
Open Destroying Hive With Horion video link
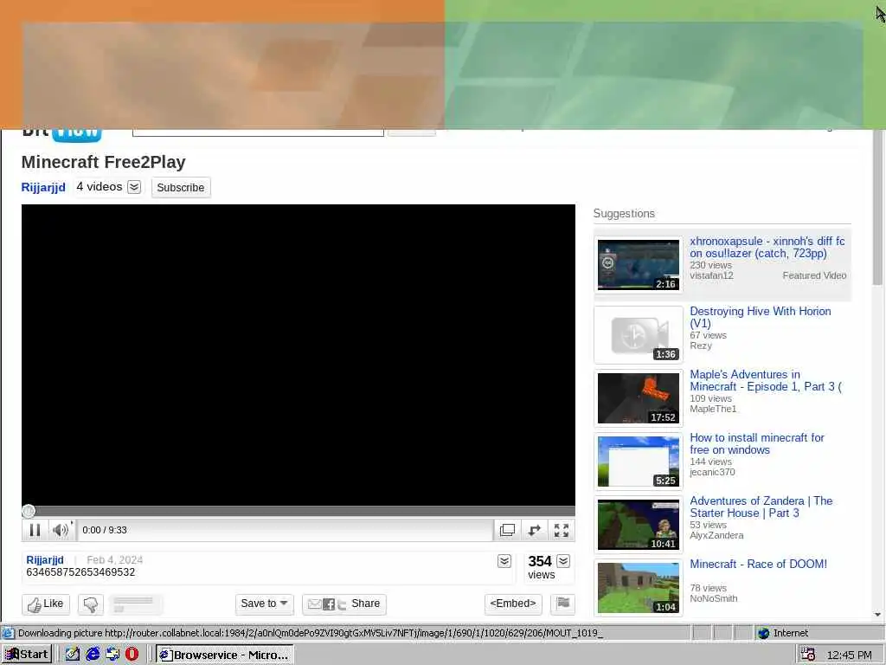click(x=760, y=317)
